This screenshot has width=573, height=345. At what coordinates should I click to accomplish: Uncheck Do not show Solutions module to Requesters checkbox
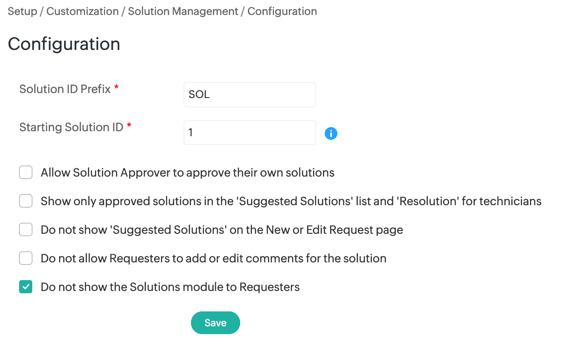26,287
